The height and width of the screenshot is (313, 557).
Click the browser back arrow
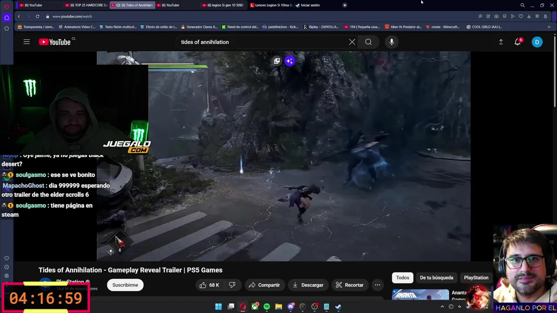point(19,16)
